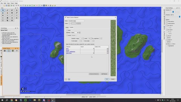Viewport: 181px width, 102px height.
Task: Select the first custom terrain swatch
Action: coord(5,51)
